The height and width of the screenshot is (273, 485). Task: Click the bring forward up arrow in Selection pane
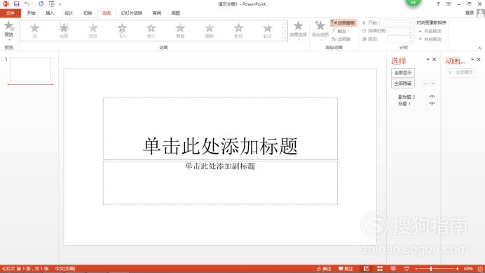coord(425,84)
